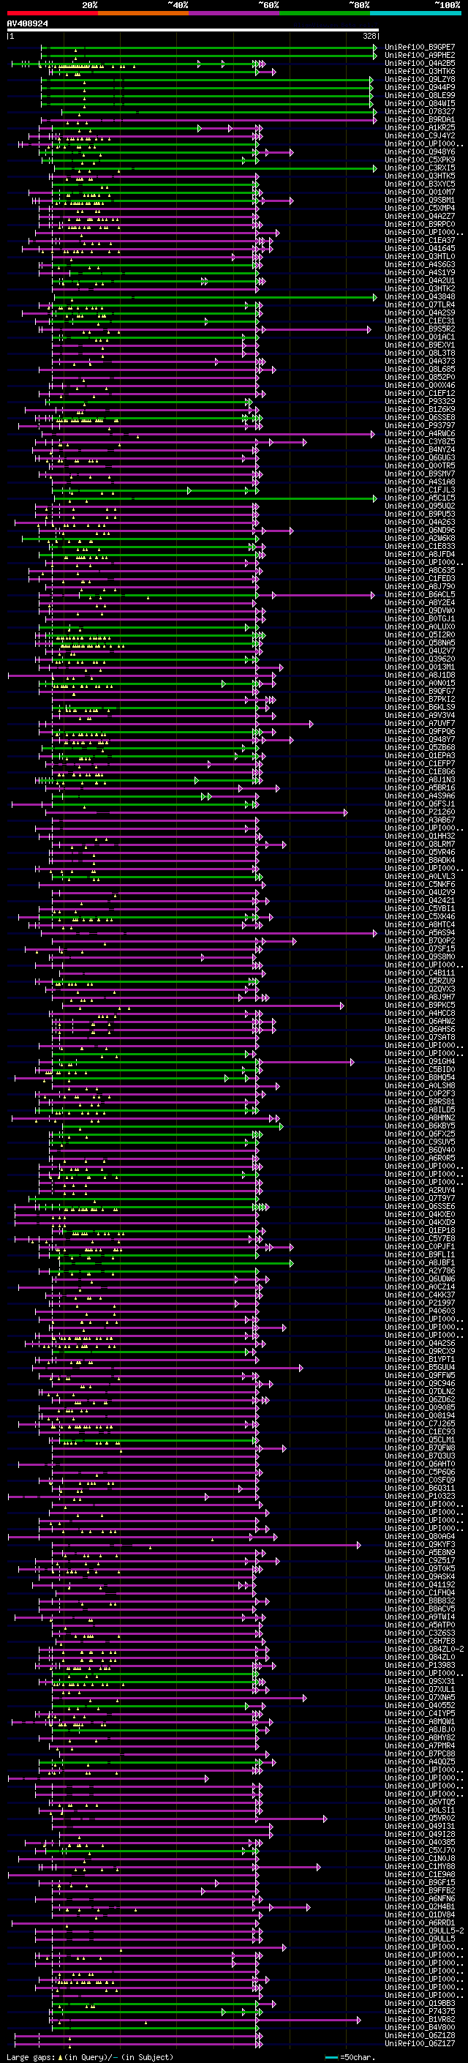Open the UniRef100_A4S6G3 hit
The height and width of the screenshot is (2063, 468).
420,264
